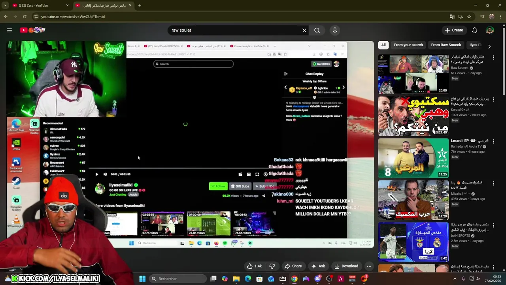Run search with the magnifier button
This screenshot has width=506, height=285.
(317, 30)
